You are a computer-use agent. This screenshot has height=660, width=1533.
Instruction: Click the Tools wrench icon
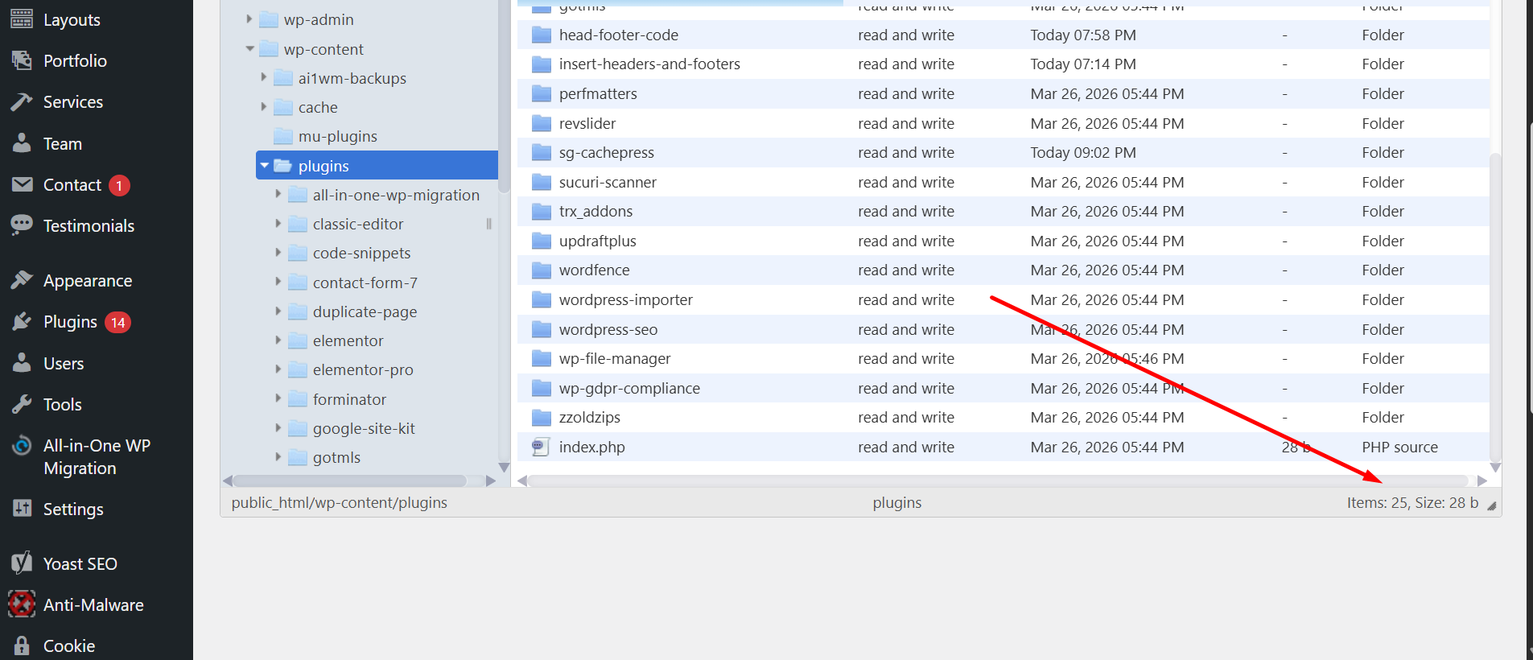pos(22,404)
